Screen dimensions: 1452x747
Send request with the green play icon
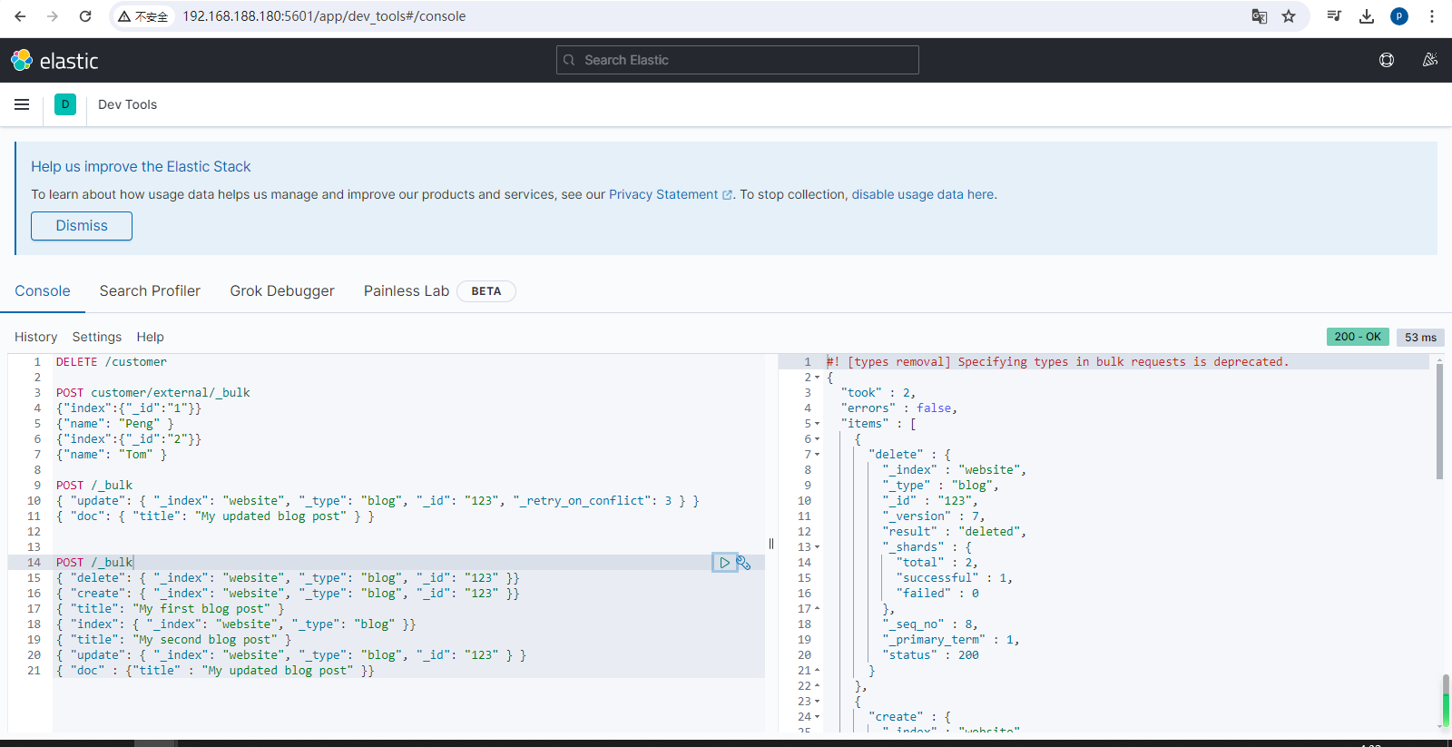pyautogui.click(x=724, y=563)
